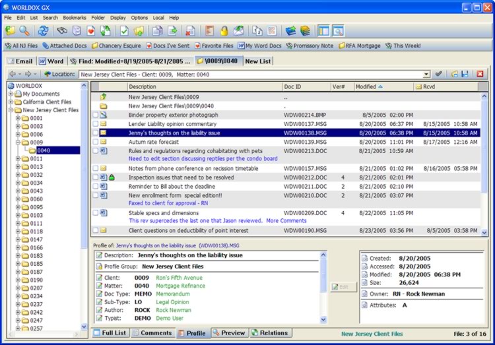This screenshot has height=345, width=495.
Task: Sort the list by Modified column header
Action: pos(365,86)
